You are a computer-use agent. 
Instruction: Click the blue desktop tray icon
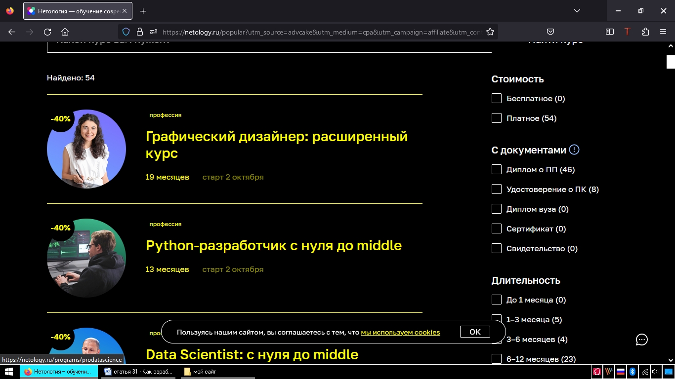668,372
